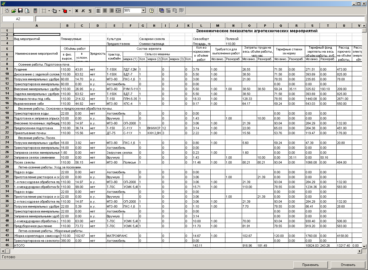
Task: Open the 90% zoom dropdown
Action: (x=144, y=11)
